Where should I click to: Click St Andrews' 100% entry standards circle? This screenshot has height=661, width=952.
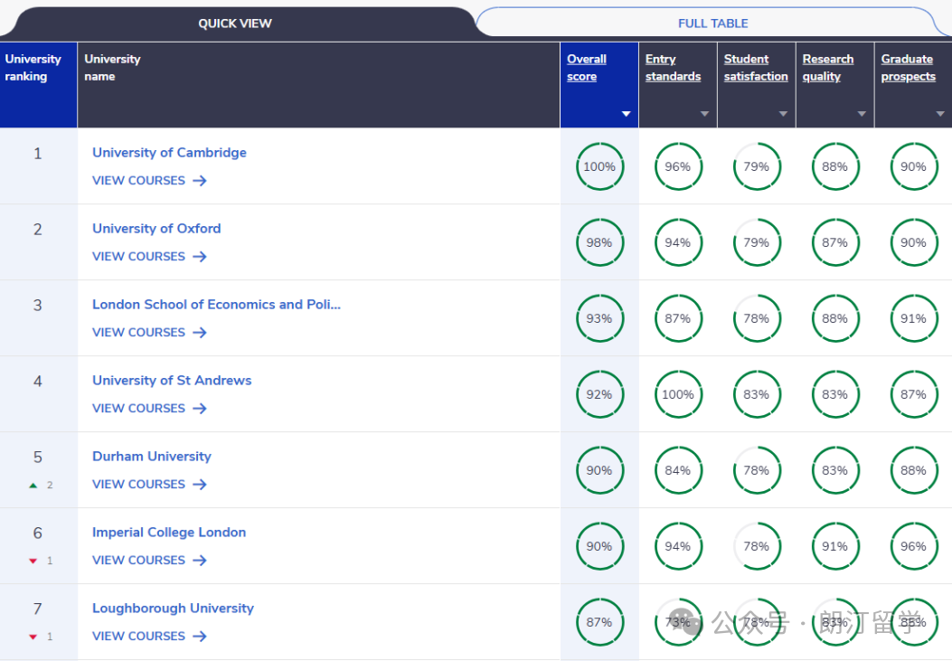pos(678,394)
